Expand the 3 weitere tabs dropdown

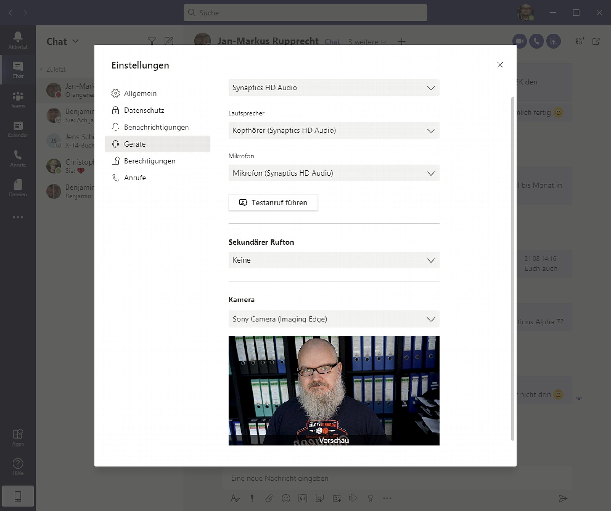(x=367, y=42)
